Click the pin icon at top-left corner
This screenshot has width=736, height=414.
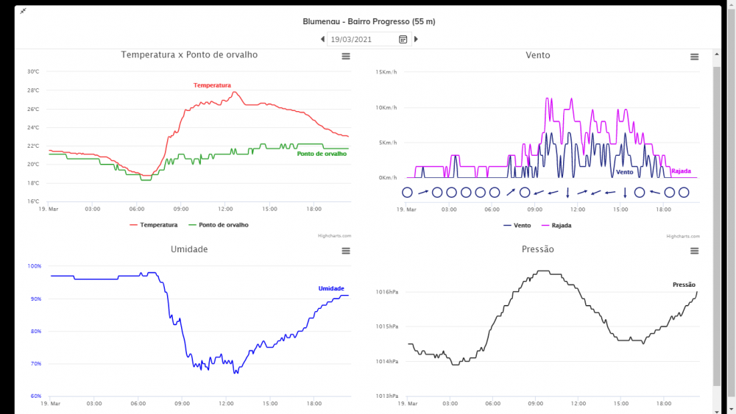[23, 11]
